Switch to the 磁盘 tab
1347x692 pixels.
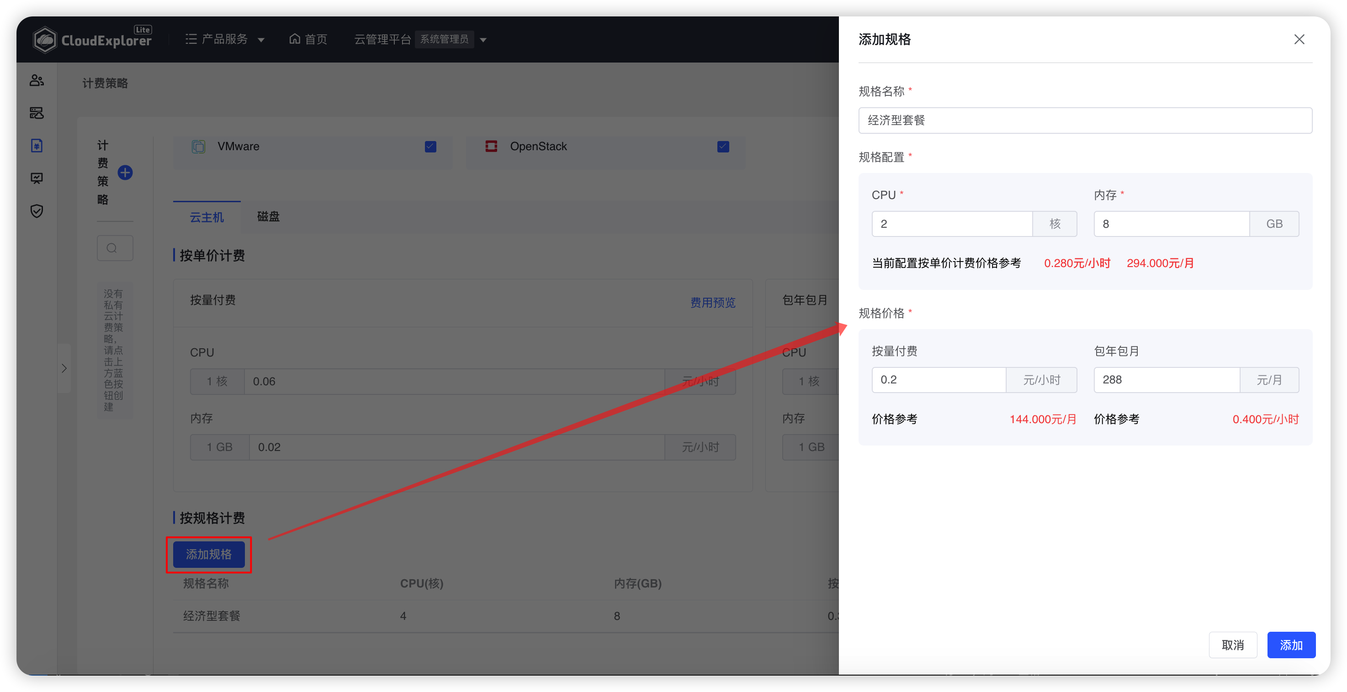[x=268, y=216]
